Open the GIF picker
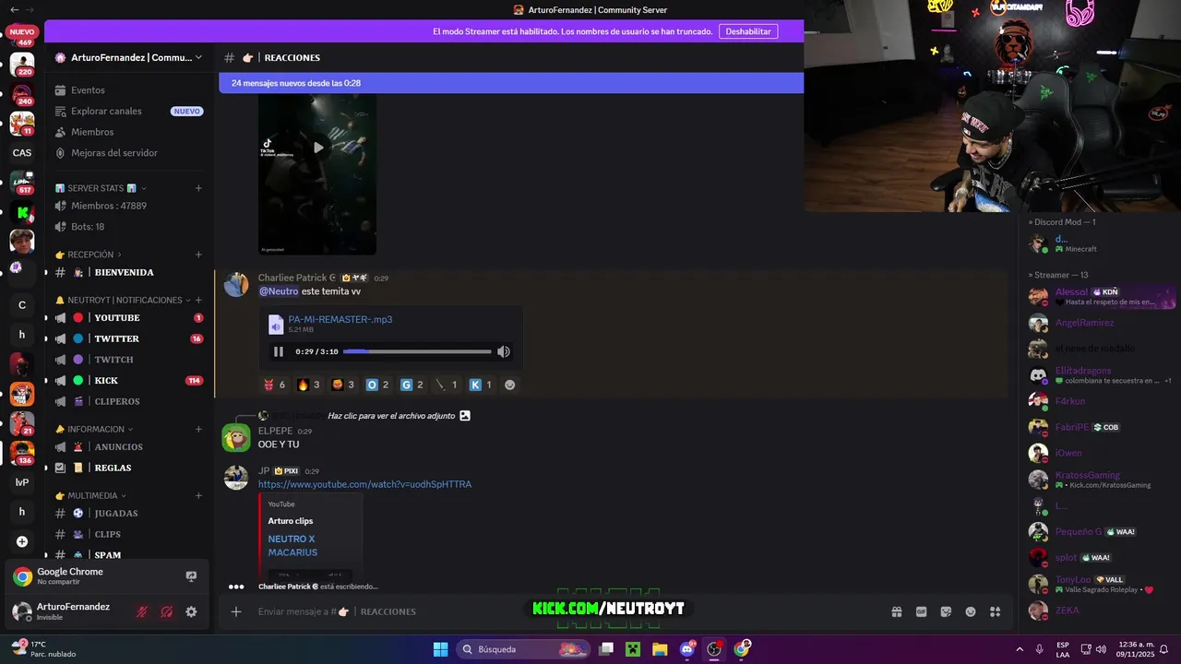Image resolution: width=1181 pixels, height=664 pixels. point(921,611)
